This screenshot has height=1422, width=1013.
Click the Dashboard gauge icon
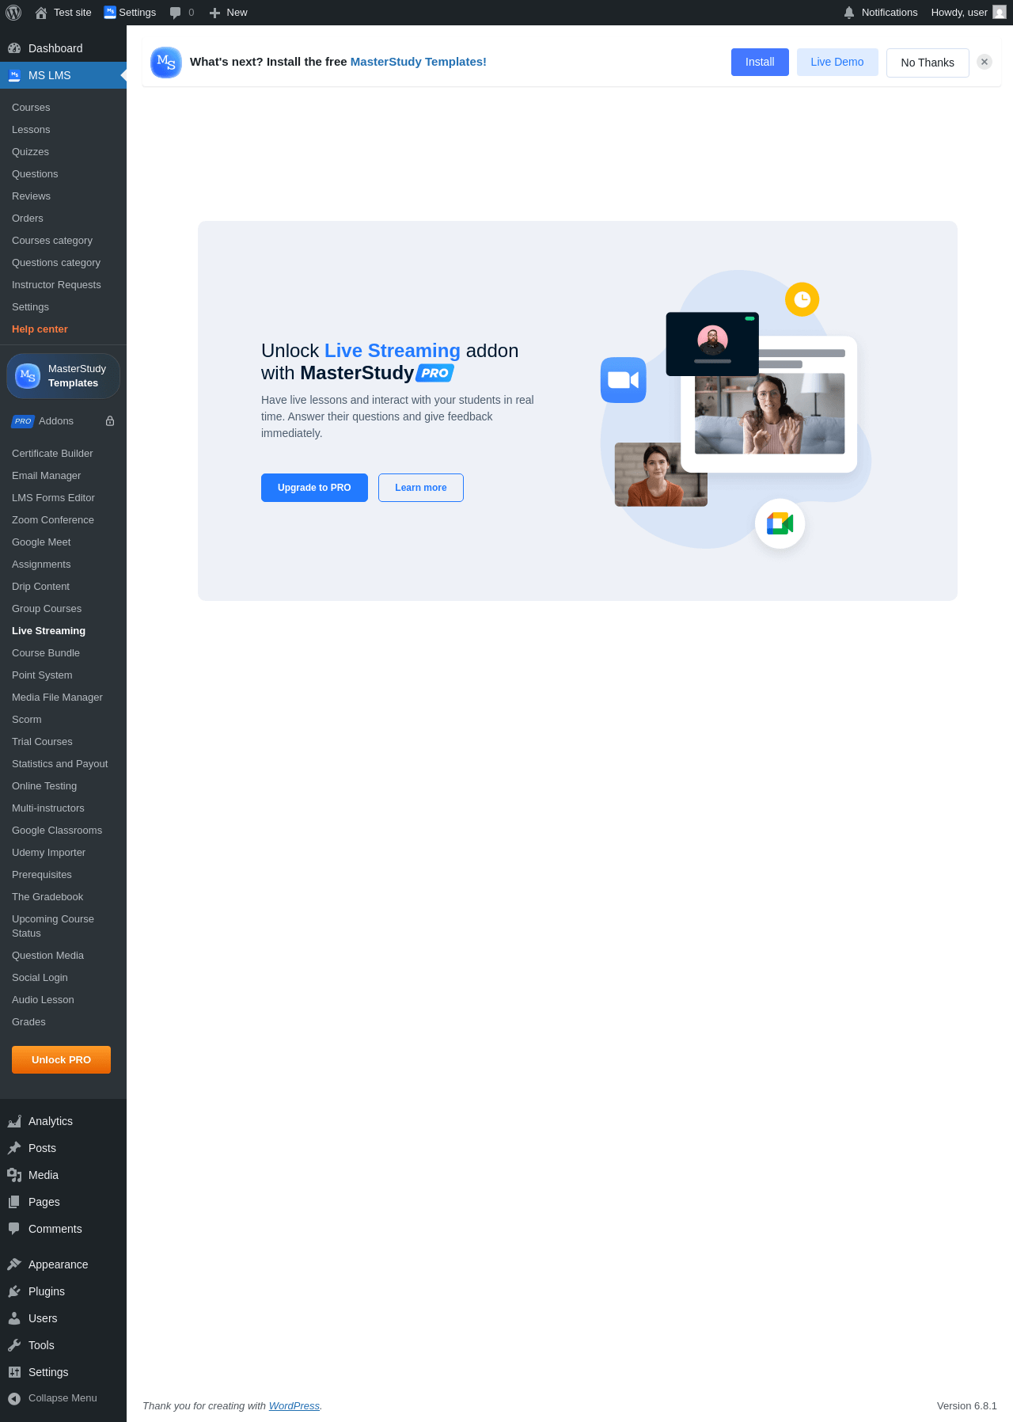[14, 48]
